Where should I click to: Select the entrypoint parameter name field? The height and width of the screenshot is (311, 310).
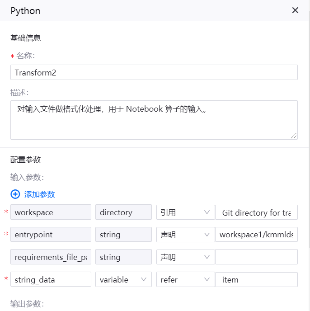click(x=51, y=235)
